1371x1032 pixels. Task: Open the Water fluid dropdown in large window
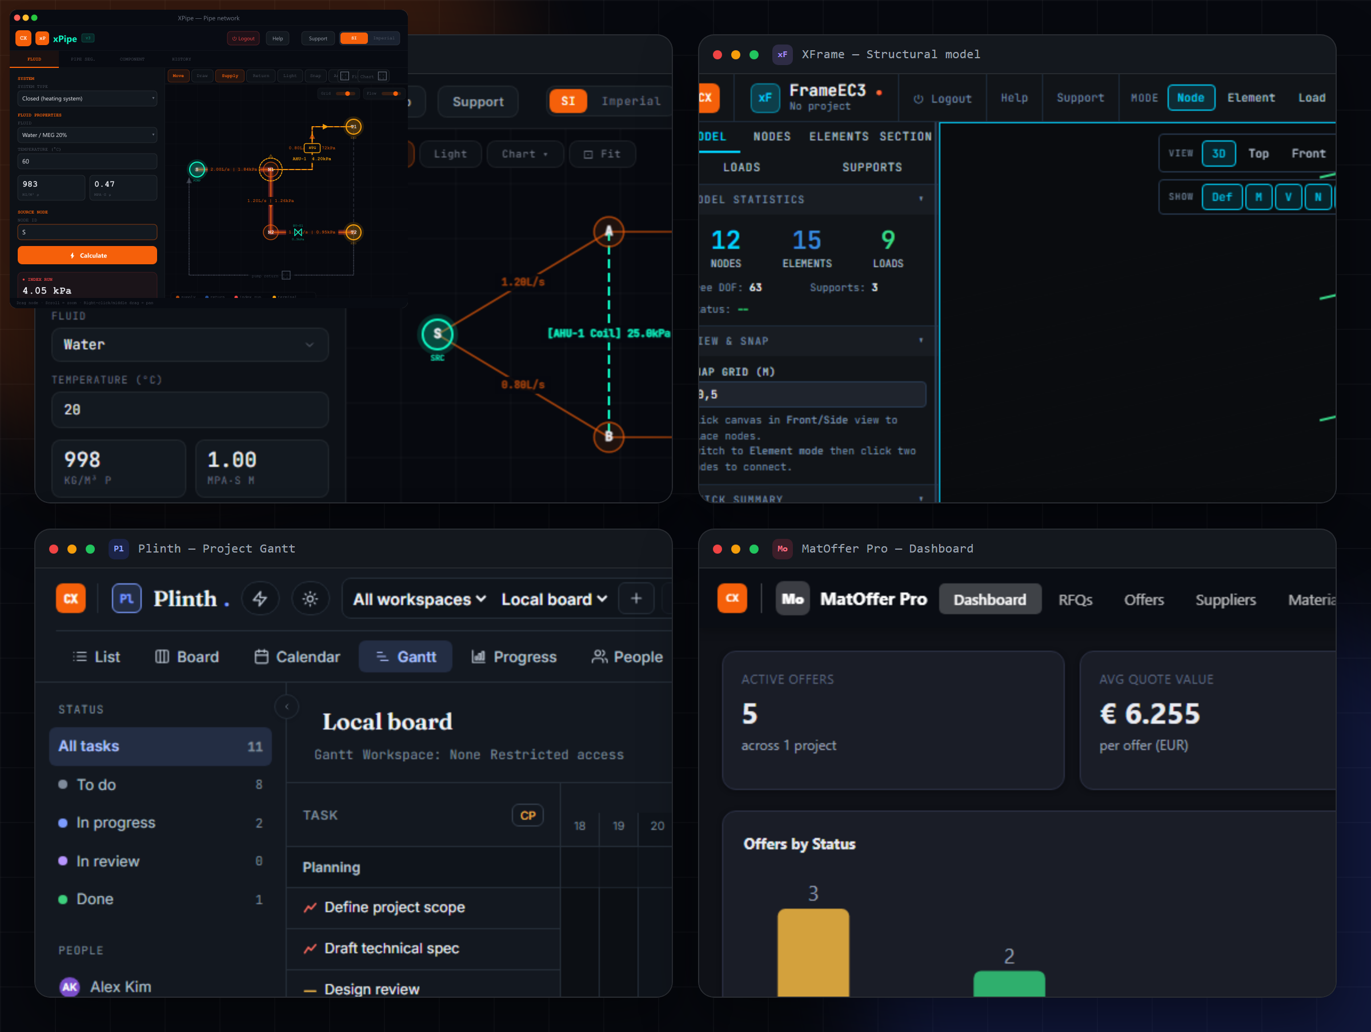pyautogui.click(x=190, y=344)
